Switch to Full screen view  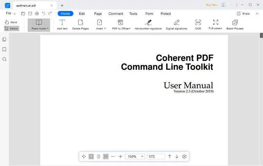point(215,25)
